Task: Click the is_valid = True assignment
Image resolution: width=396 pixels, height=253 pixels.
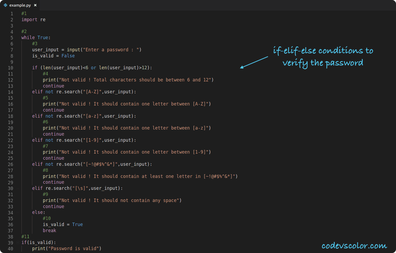Action: 63,224
